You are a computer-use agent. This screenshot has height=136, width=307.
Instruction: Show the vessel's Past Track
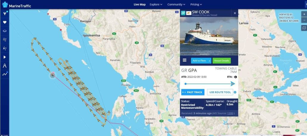[x=193, y=92]
